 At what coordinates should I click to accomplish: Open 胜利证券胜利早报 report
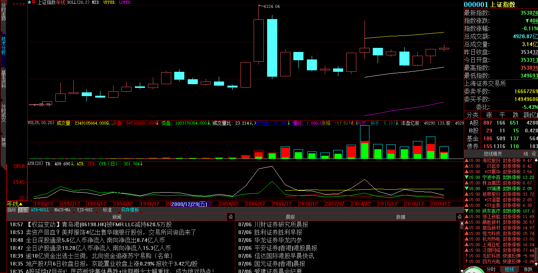pyautogui.click(x=270, y=233)
